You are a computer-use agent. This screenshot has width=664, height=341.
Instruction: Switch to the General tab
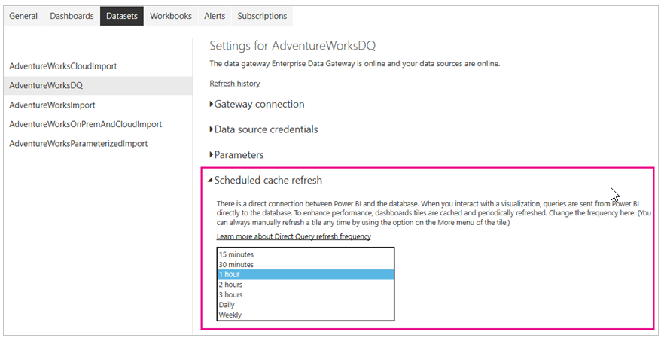click(23, 16)
